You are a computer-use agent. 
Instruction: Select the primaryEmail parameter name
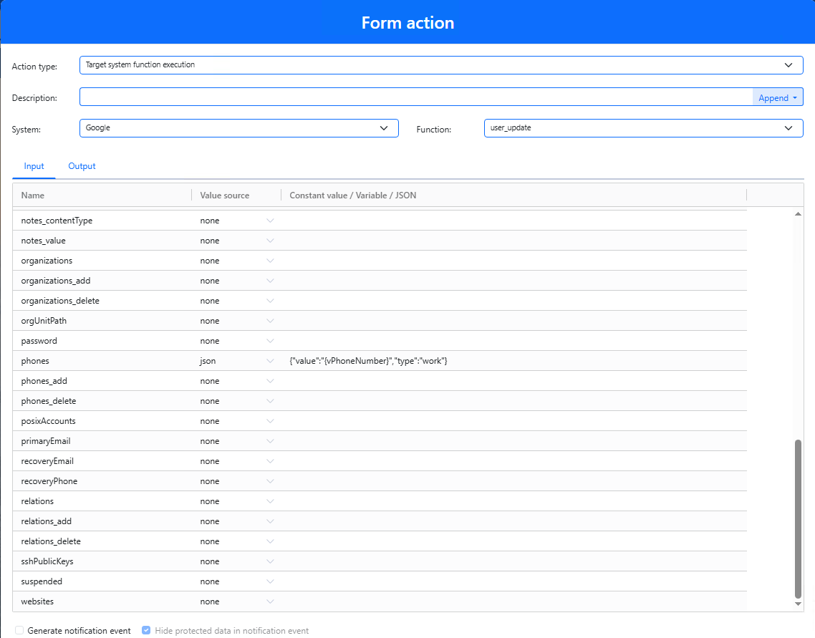point(46,441)
